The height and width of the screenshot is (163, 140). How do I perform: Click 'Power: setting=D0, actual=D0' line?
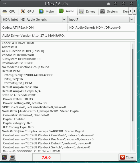25,103
